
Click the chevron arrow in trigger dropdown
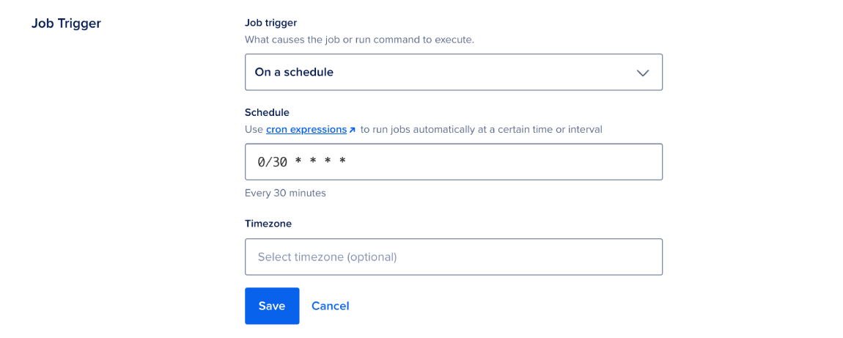[643, 73]
